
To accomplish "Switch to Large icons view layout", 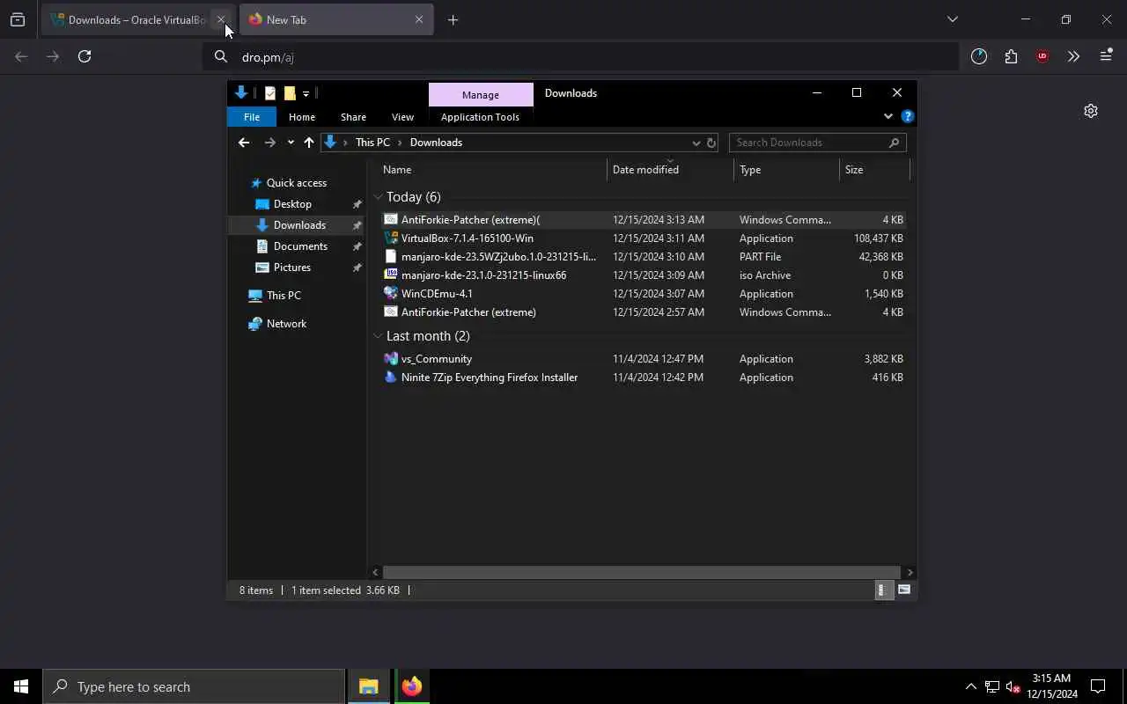I will 904,590.
